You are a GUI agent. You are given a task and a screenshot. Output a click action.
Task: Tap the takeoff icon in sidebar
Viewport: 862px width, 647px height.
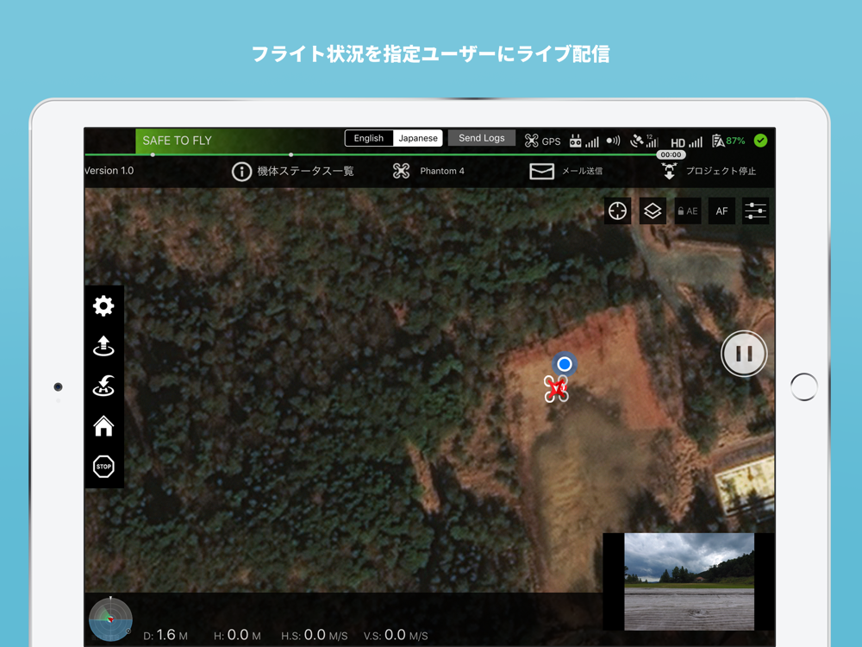click(x=103, y=346)
